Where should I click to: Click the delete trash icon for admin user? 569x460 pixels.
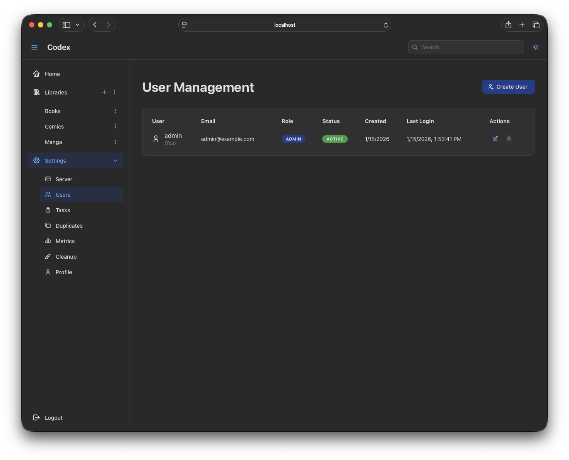pos(509,139)
